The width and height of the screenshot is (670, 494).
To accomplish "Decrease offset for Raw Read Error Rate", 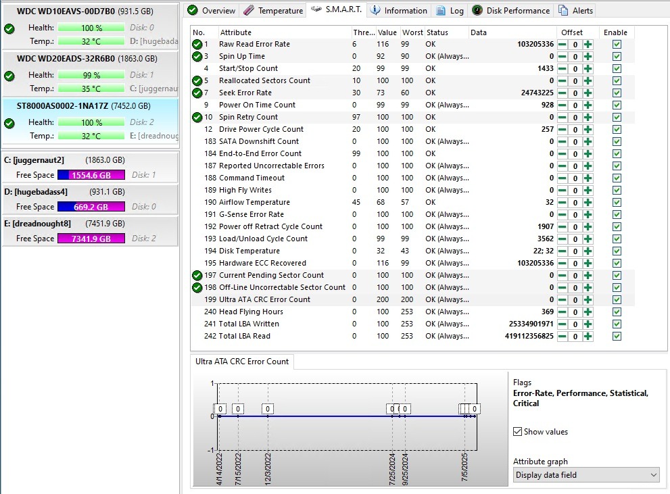I will click(563, 45).
